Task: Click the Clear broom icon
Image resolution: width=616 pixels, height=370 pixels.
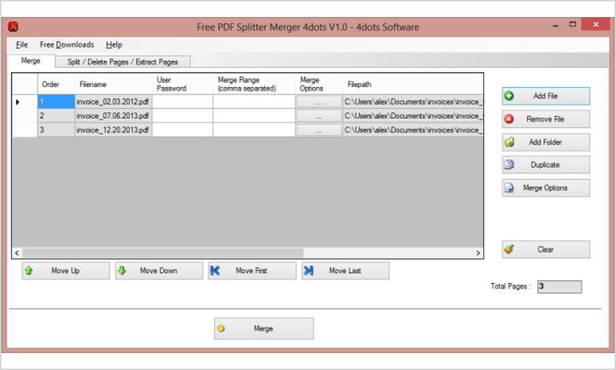Action: point(509,249)
